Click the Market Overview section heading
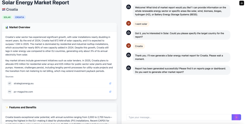 [x=20, y=27]
